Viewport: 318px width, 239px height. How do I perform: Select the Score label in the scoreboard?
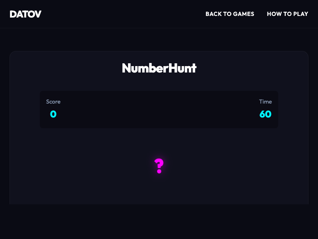(53, 102)
